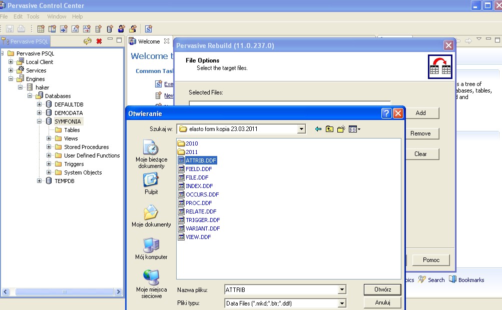502x310 pixels.
Task: Open the Edit menu
Action: tap(18, 16)
